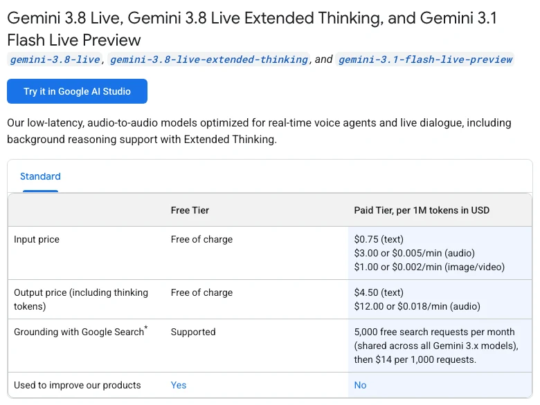Open the gemini-3.1-flash-live-preview code link
The height and width of the screenshot is (405, 540).
[x=425, y=59]
